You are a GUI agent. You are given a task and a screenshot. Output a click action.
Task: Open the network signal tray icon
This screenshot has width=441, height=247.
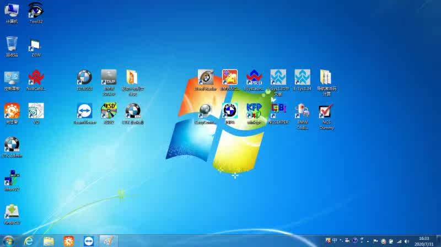pyautogui.click(x=399, y=241)
